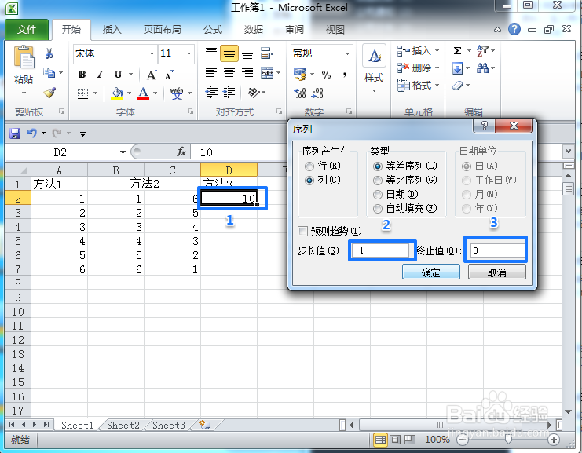Increase indent
The width and height of the screenshot is (582, 453).
(x=229, y=92)
